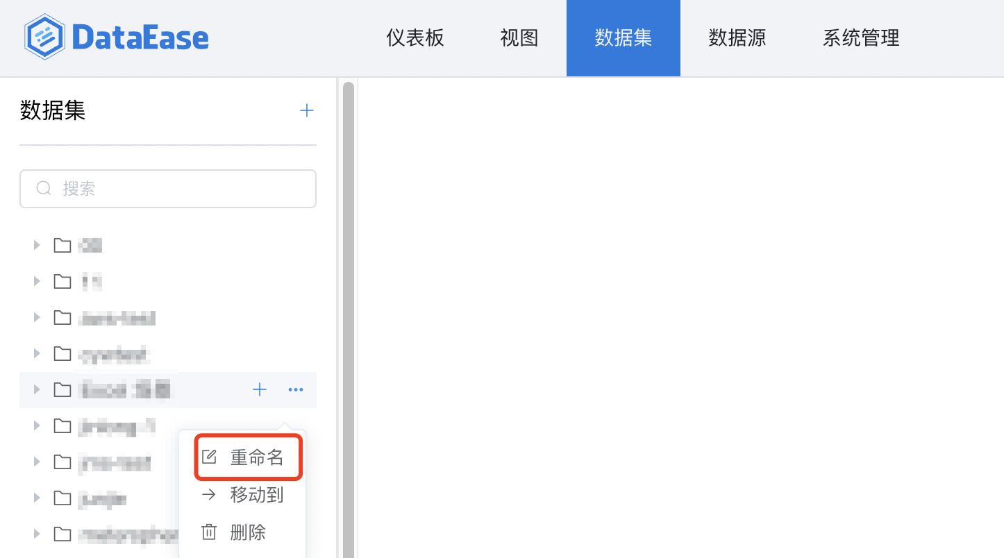
Task: Open the more options ellipsis on the highlighted folder
Action: coord(295,389)
